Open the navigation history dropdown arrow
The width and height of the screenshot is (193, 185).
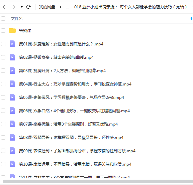(x=22, y=7)
